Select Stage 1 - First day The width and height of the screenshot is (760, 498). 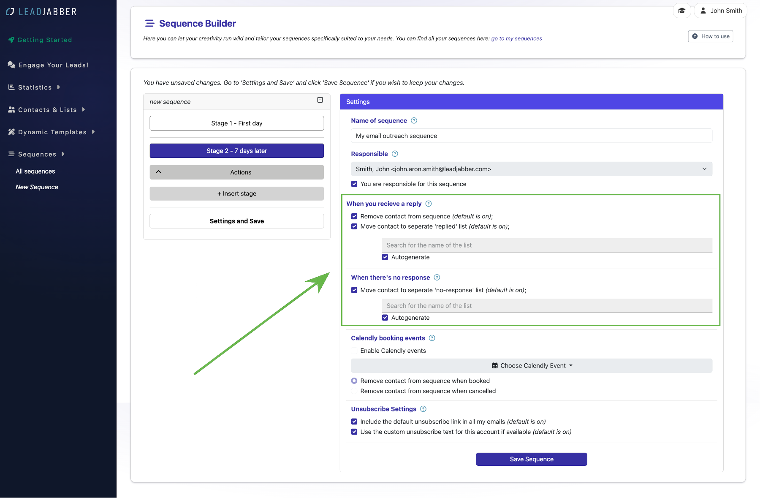237,123
